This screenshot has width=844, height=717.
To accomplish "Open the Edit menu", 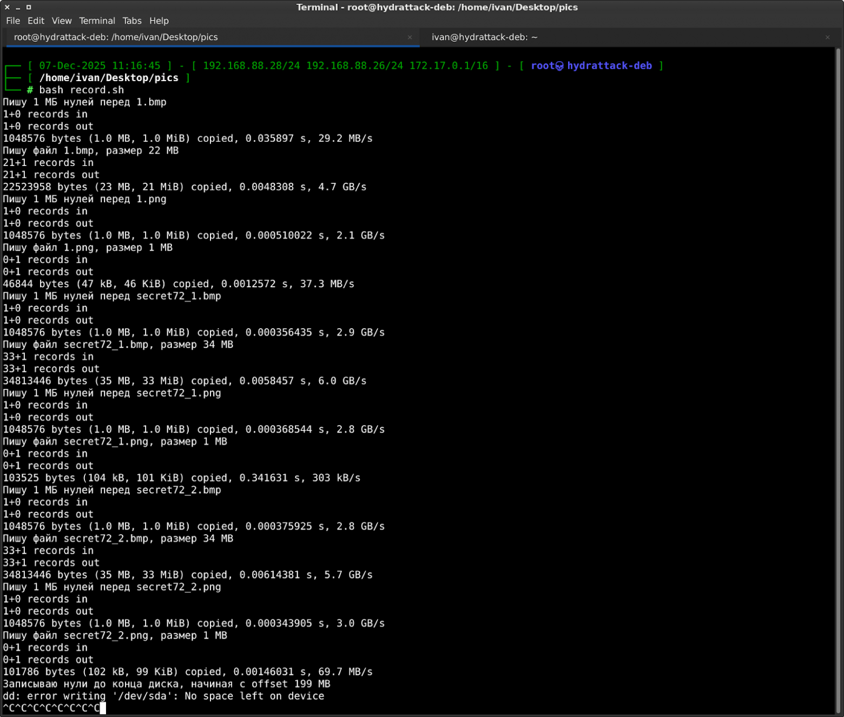I will (36, 21).
